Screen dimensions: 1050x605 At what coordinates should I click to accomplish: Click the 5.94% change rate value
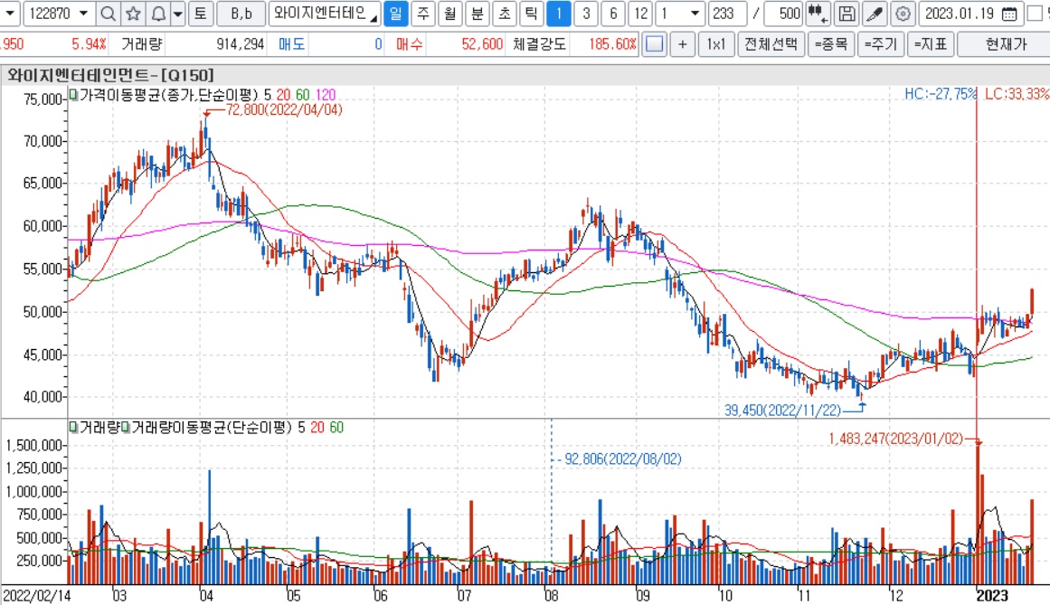tap(89, 44)
